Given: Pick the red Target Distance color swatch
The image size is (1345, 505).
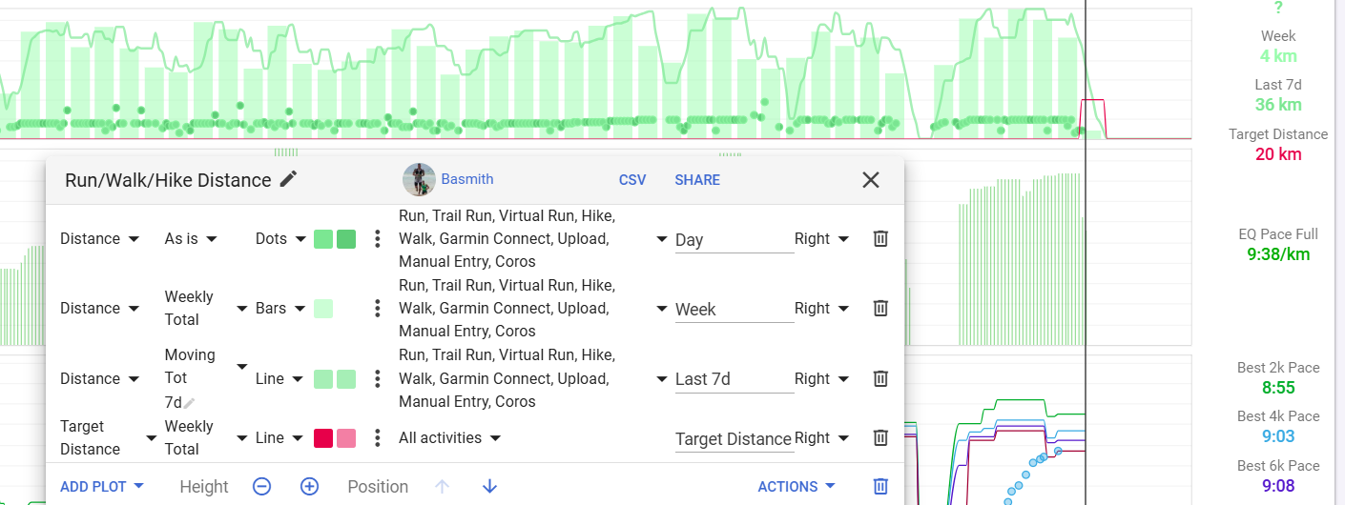Looking at the screenshot, I should pyautogui.click(x=323, y=438).
